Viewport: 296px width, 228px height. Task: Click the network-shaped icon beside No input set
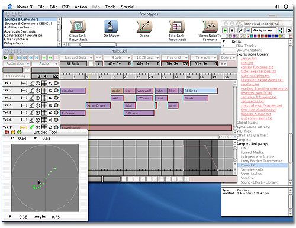coord(281,30)
